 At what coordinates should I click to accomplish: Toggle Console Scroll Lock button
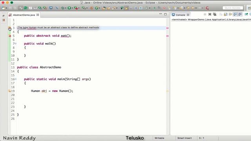tap(226, 14)
